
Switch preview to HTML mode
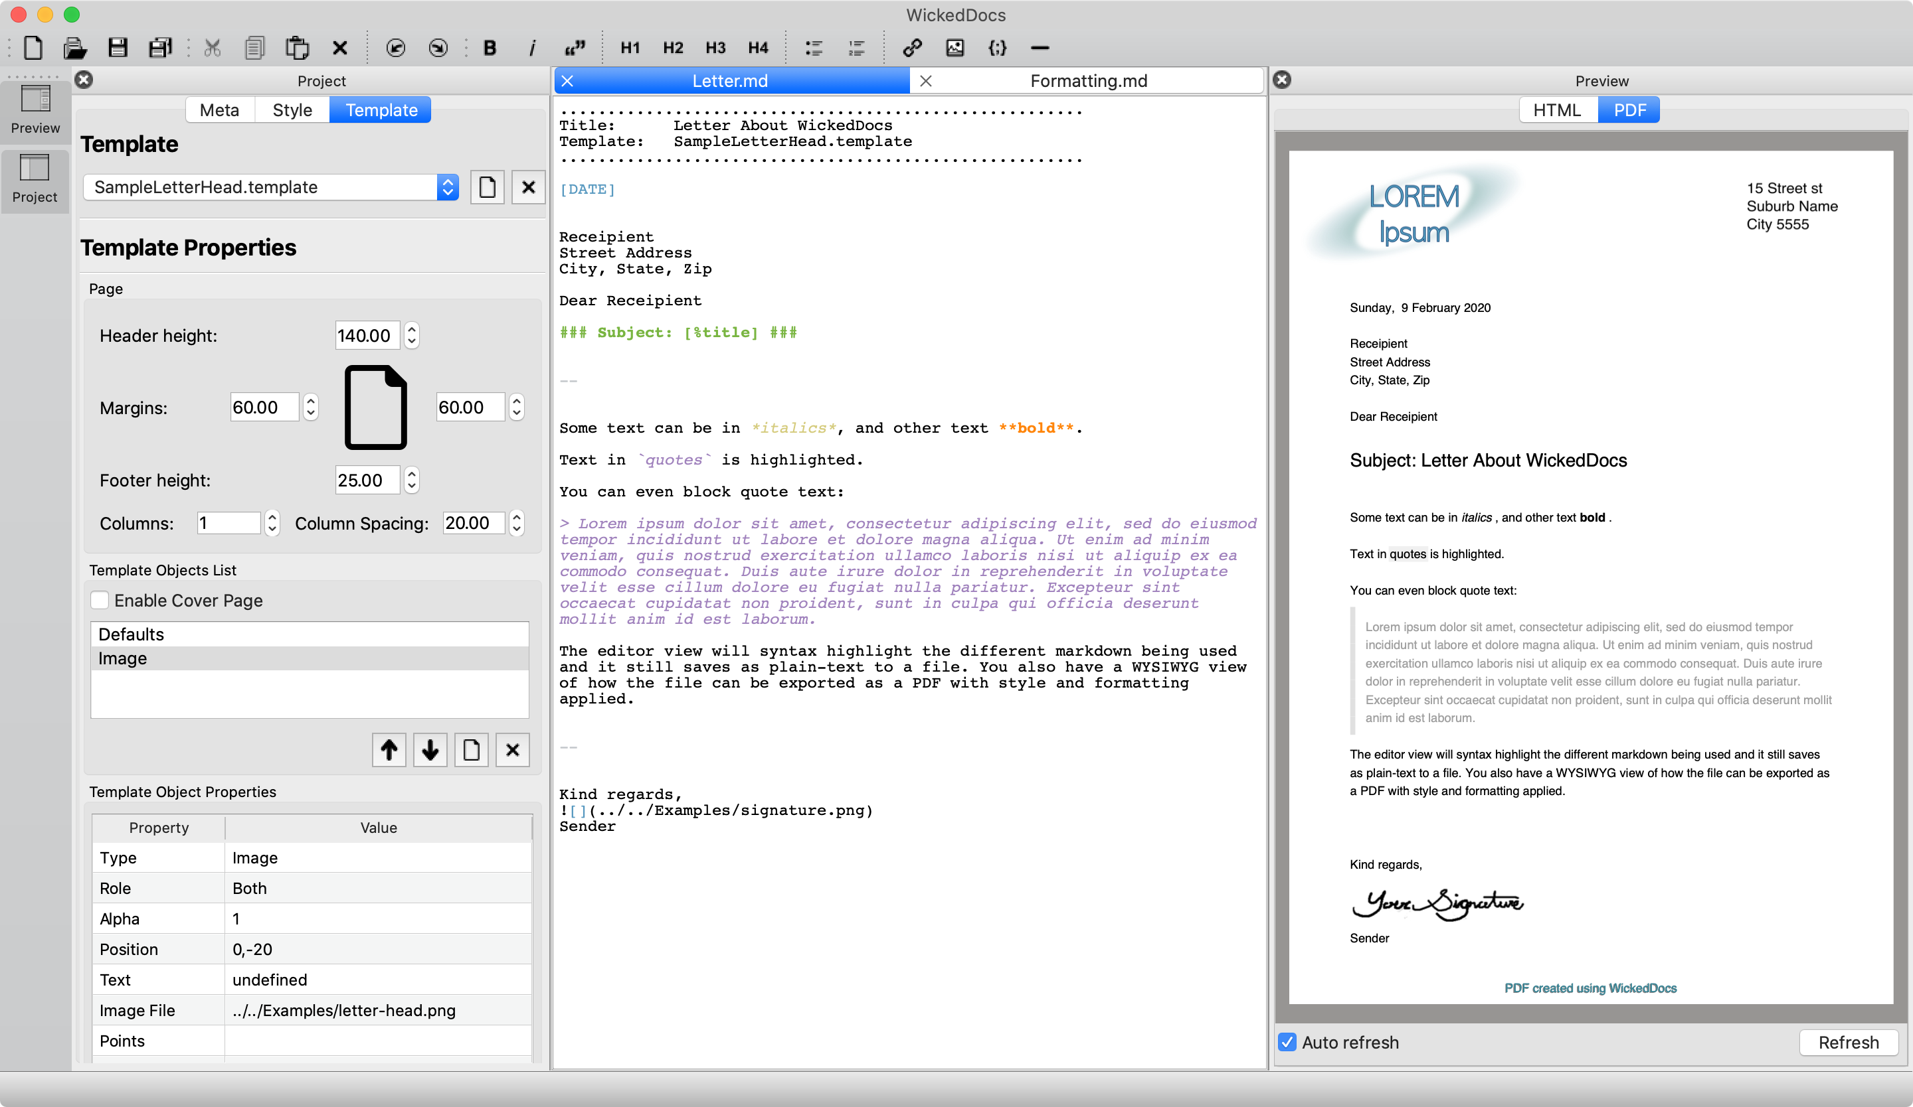pos(1556,110)
